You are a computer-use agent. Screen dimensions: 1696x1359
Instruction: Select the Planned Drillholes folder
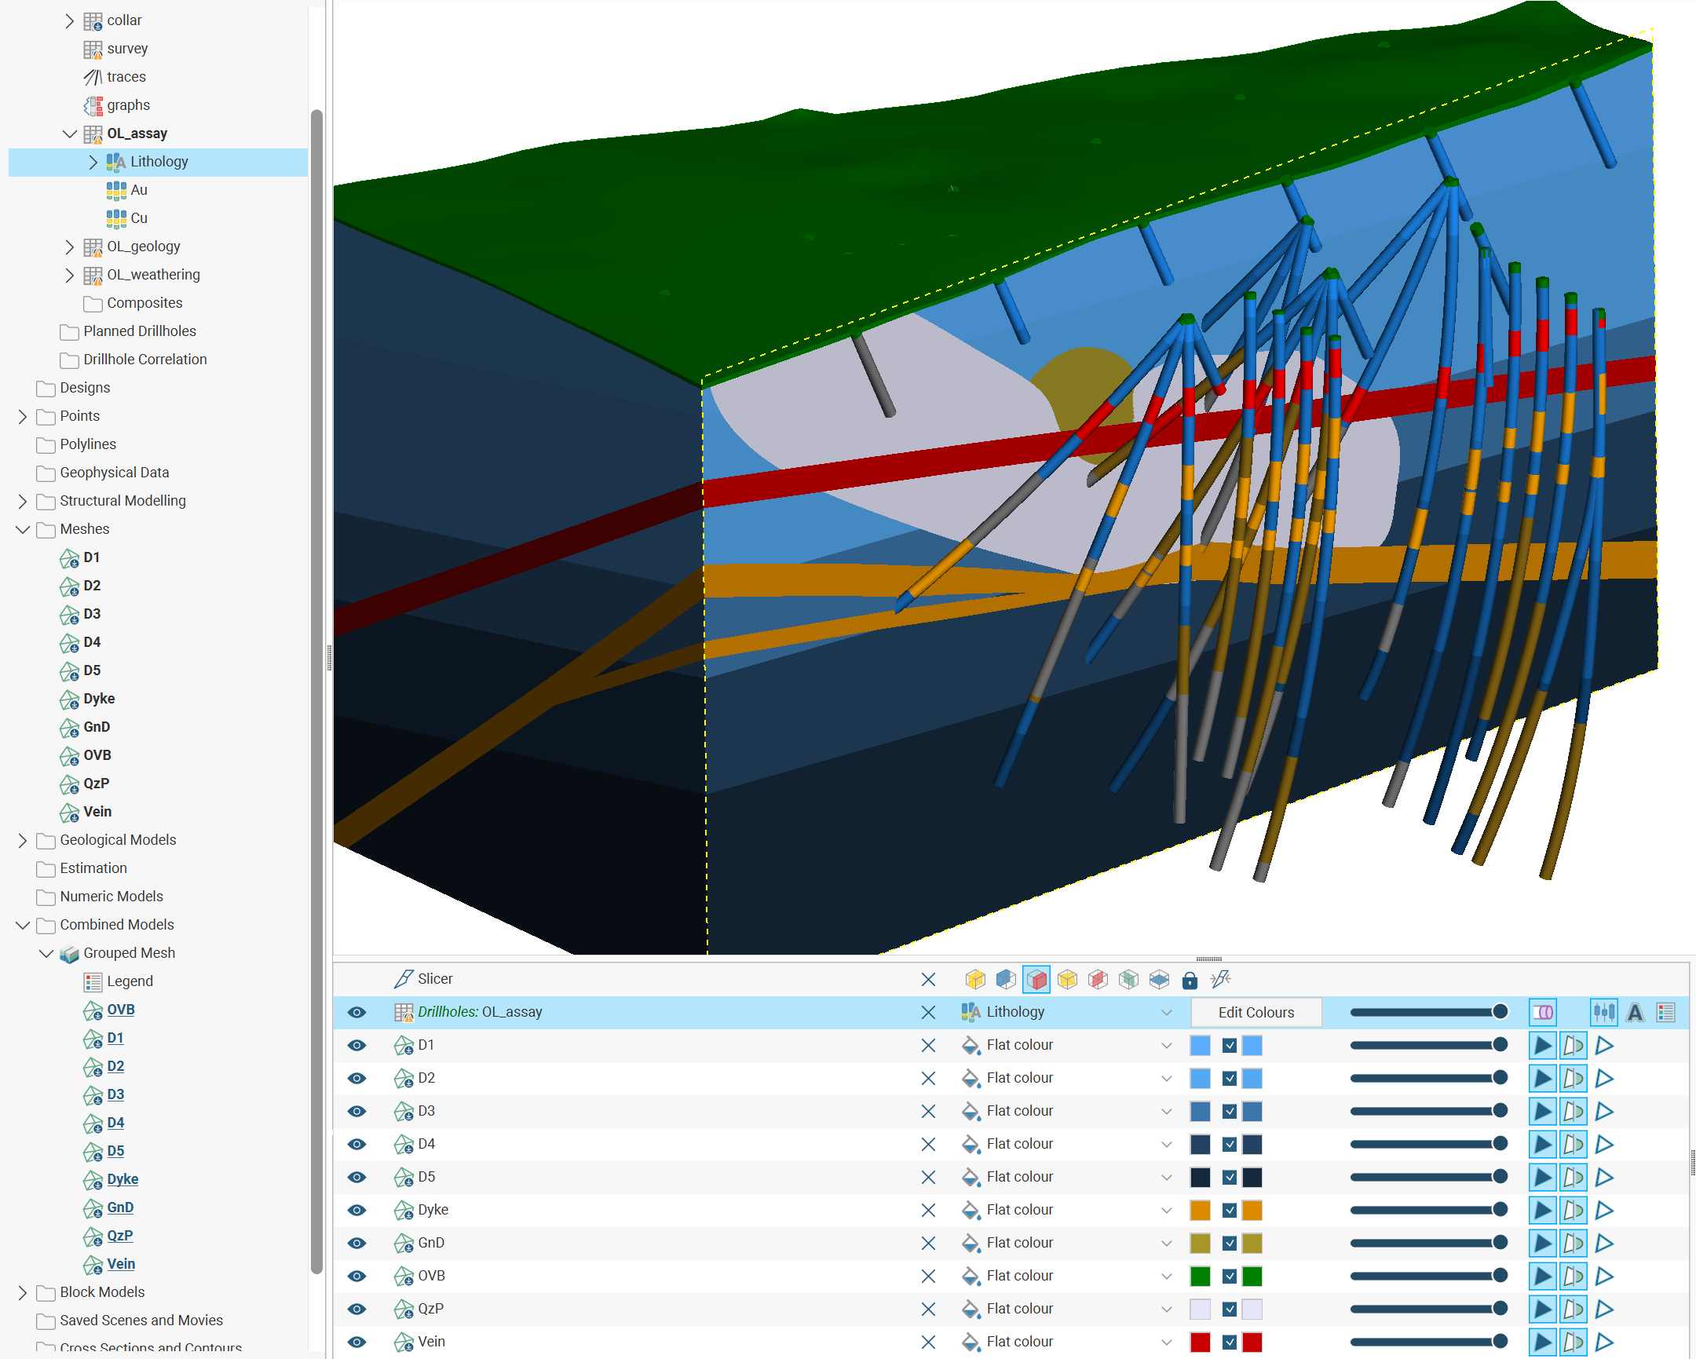point(139,331)
